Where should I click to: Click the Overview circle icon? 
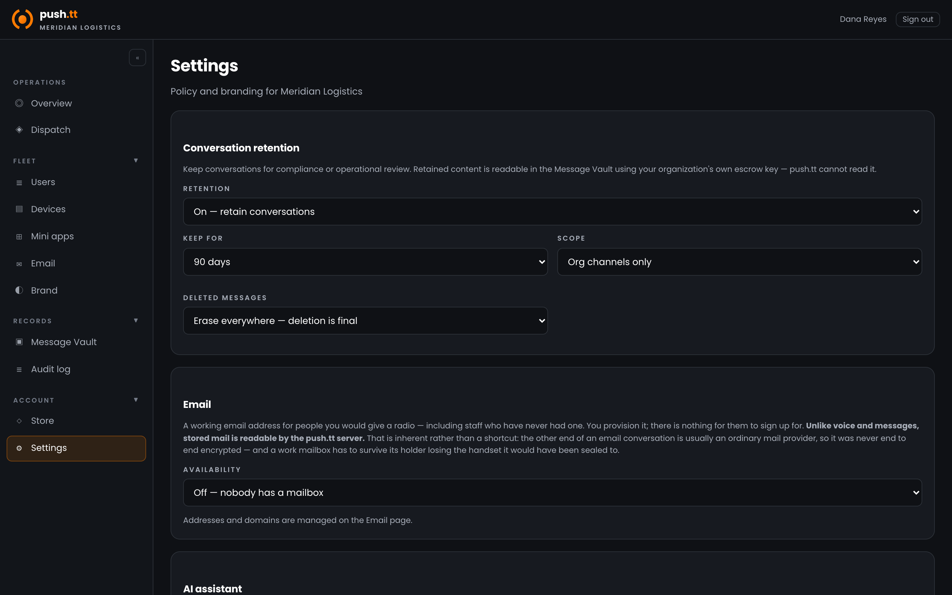[x=19, y=103]
